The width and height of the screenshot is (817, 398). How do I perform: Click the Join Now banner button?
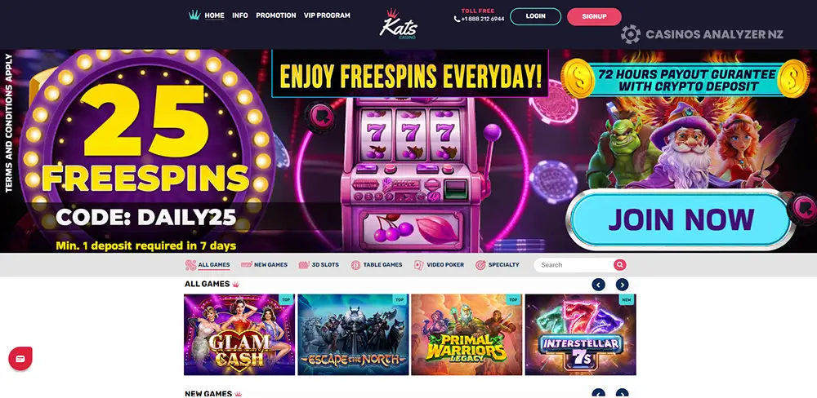[681, 219]
